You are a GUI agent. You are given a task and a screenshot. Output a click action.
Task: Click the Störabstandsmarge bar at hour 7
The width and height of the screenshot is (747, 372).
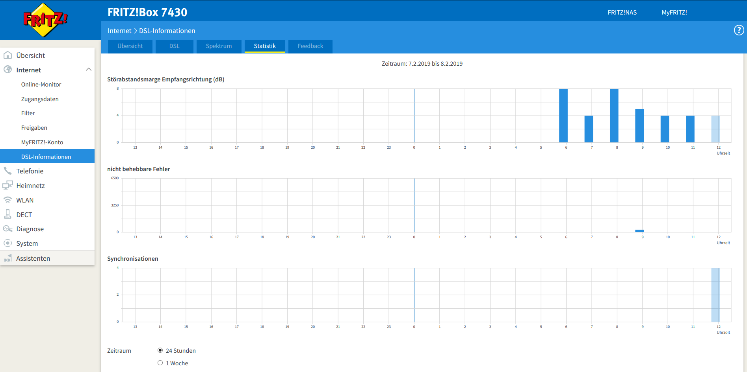point(589,129)
